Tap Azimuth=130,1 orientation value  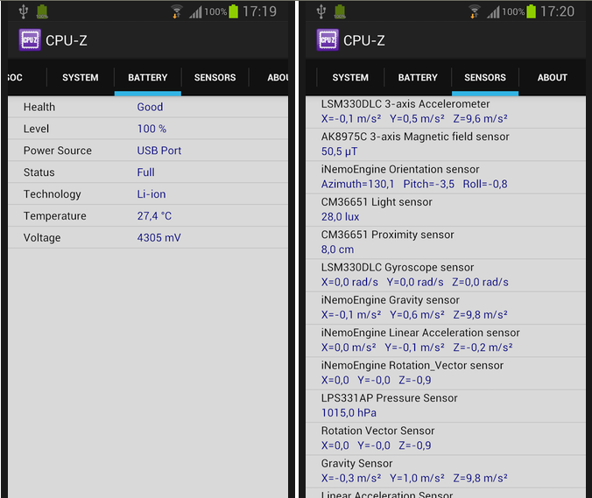tap(357, 184)
